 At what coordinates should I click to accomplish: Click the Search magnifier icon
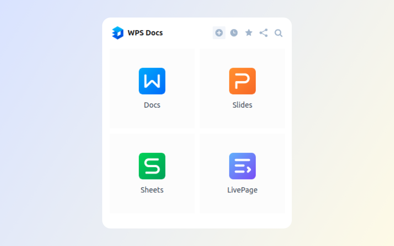click(x=279, y=33)
